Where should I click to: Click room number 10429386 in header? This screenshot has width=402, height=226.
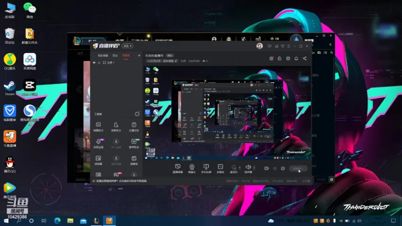click(x=193, y=61)
